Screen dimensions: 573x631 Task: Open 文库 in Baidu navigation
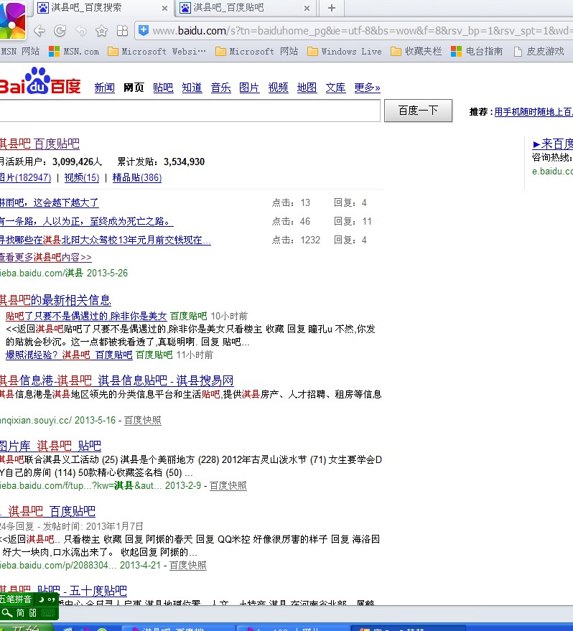pyautogui.click(x=335, y=88)
